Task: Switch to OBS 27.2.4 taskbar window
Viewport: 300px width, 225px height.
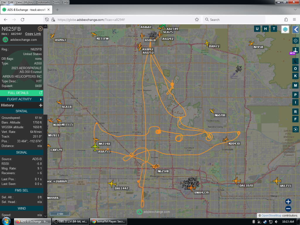Action: click(70, 221)
